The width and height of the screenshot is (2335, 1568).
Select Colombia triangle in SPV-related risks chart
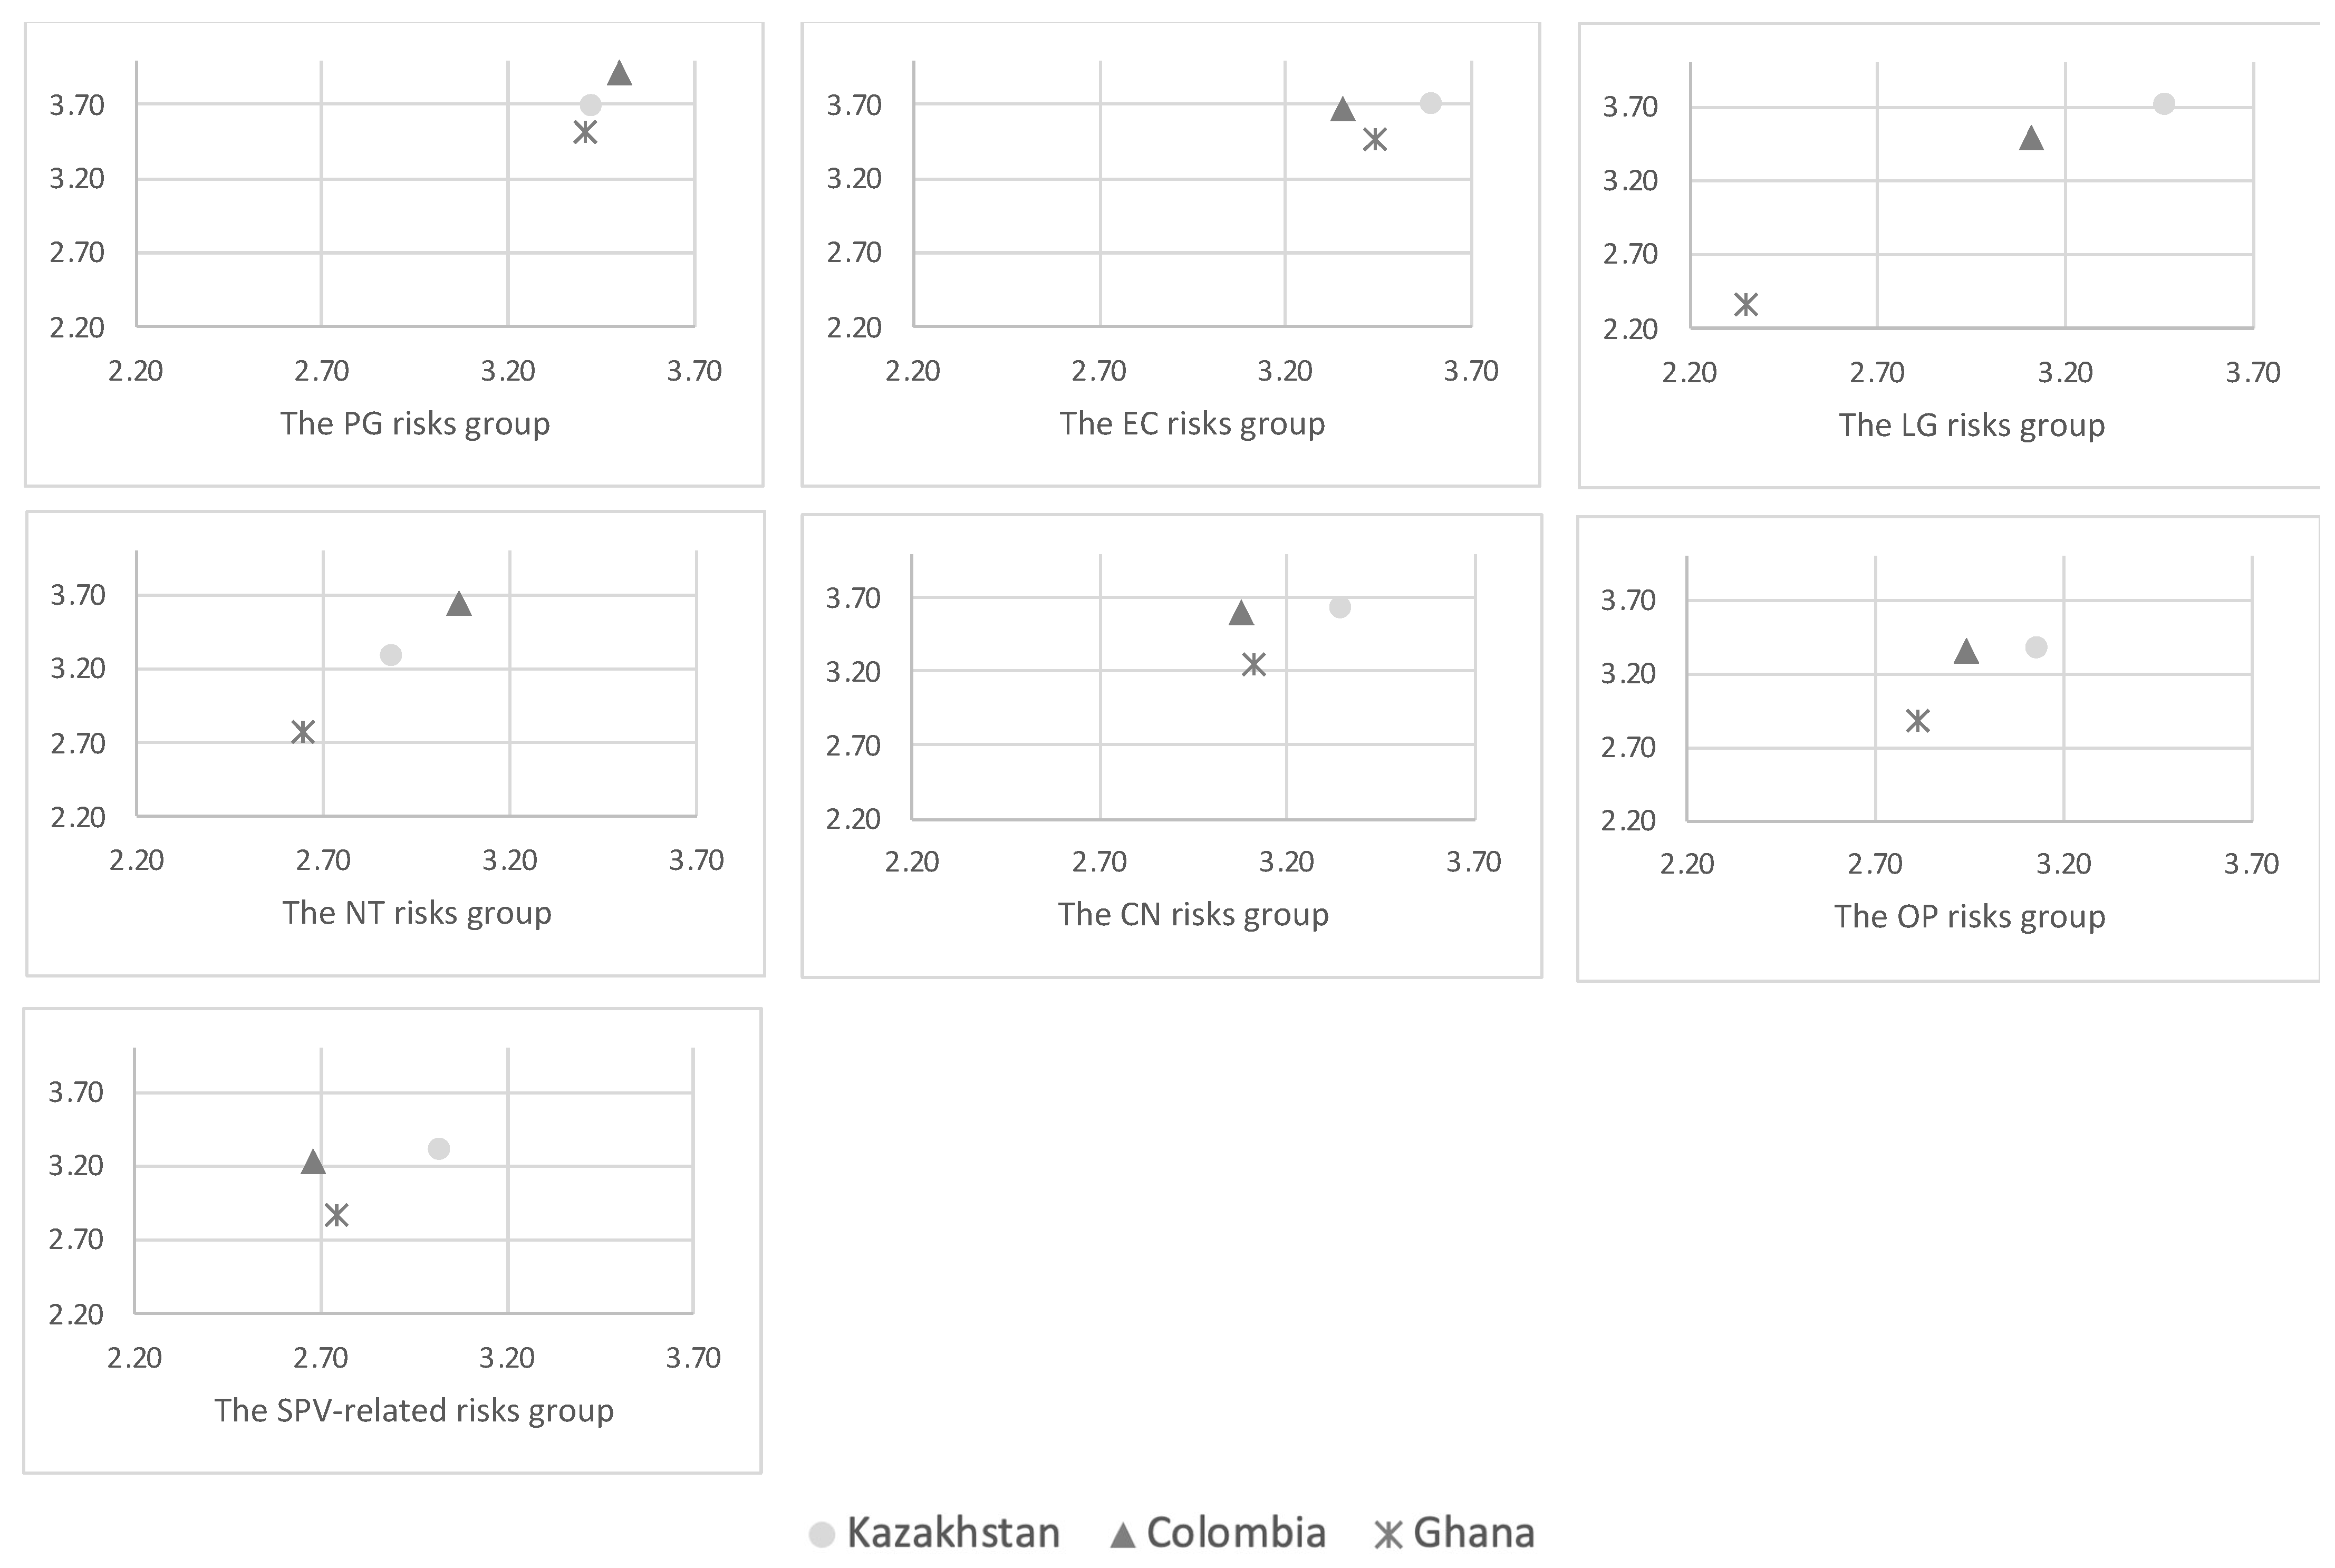pyautogui.click(x=313, y=1162)
